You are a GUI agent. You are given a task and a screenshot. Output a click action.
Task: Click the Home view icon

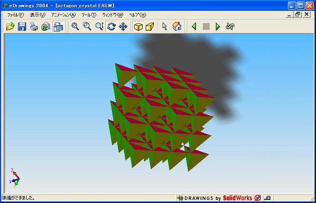coord(177,27)
